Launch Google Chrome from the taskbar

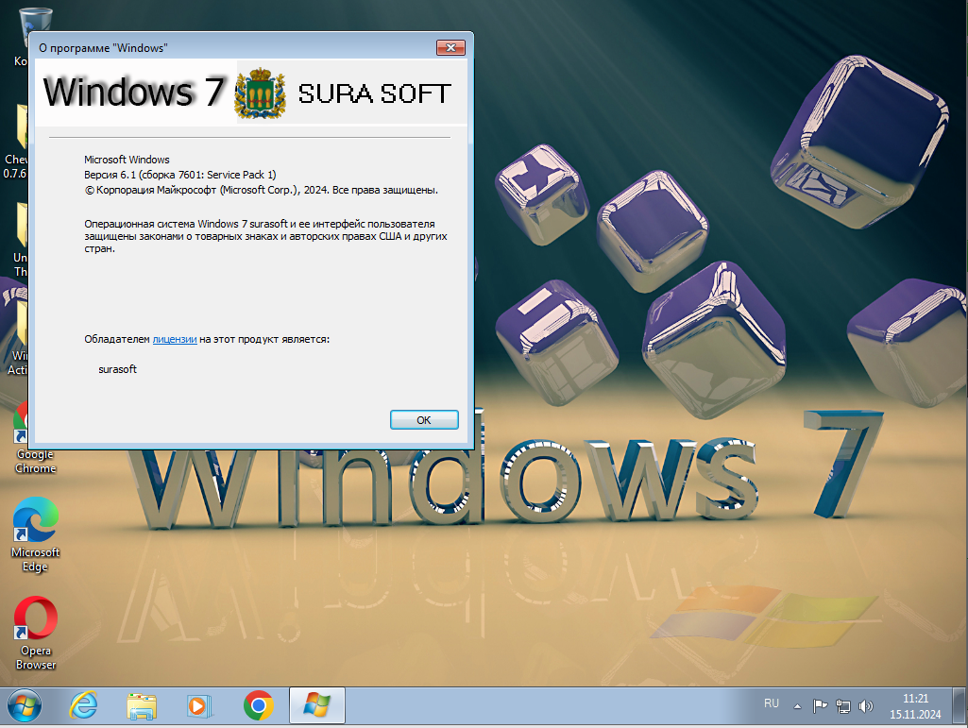click(x=259, y=705)
